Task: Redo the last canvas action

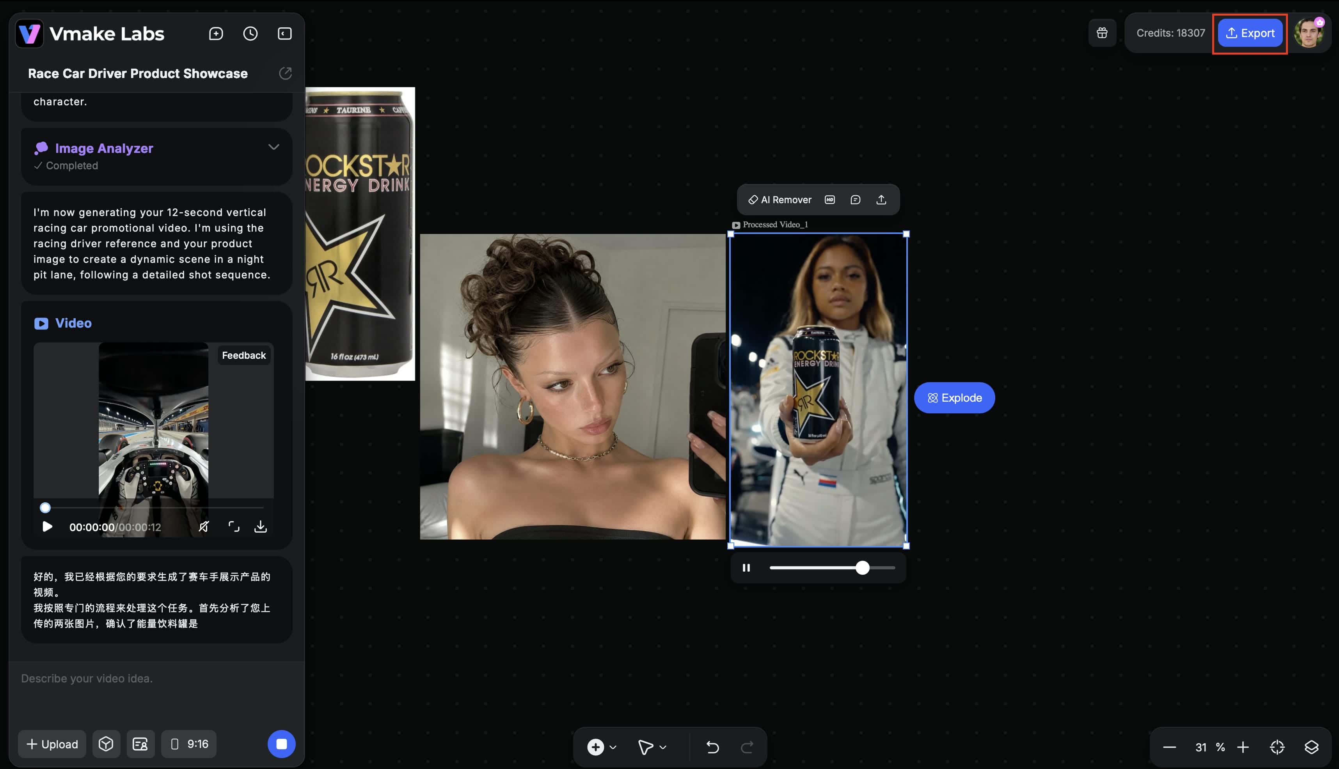Action: pyautogui.click(x=747, y=747)
